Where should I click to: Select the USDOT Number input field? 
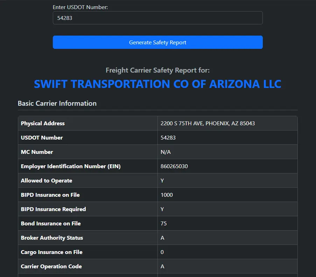157,18
